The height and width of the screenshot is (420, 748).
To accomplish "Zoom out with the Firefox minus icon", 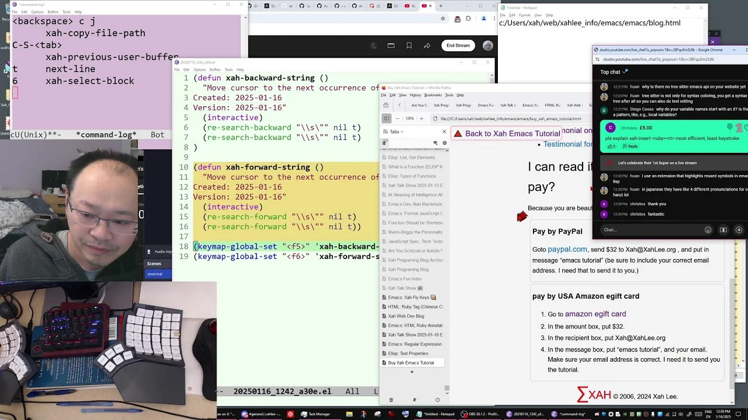I will 397,118.
